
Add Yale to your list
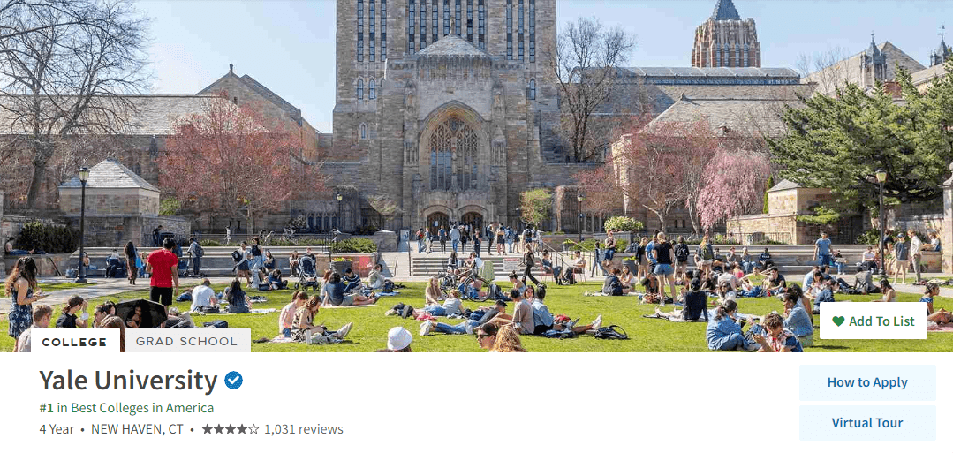pos(874,321)
